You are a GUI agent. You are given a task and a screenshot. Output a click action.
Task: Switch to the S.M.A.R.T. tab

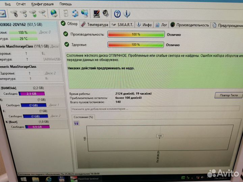coord(122,25)
